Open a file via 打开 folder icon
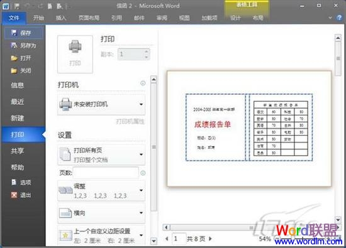 click(14, 58)
